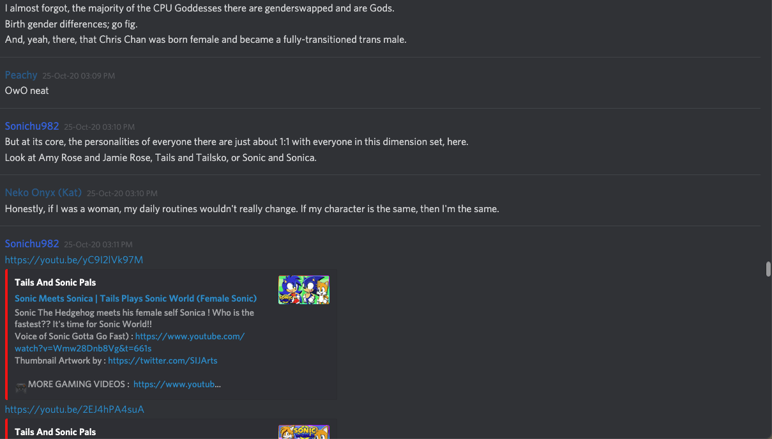Click Sonichu982 username above the personalities message
The height and width of the screenshot is (439, 772).
click(32, 126)
